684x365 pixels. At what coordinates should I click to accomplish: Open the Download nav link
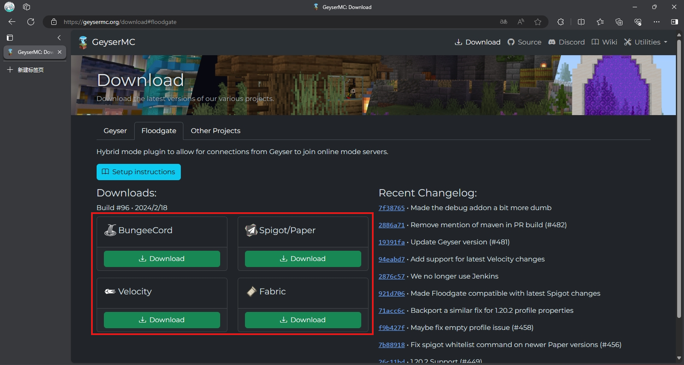(478, 42)
